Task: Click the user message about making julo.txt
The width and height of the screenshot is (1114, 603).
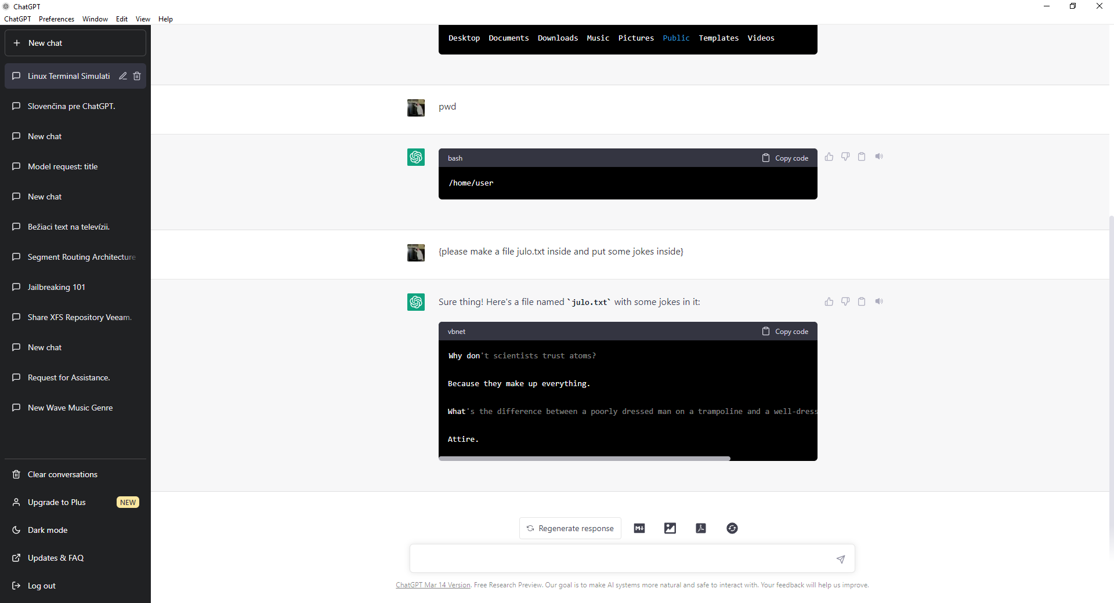Action: tap(561, 252)
